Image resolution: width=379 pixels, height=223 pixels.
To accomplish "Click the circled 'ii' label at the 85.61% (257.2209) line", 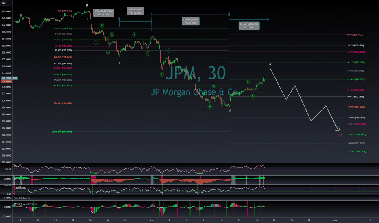I will coord(168,51).
